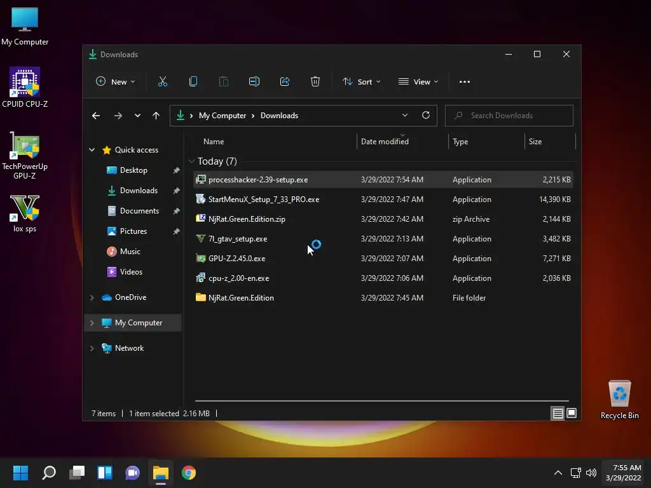The image size is (651, 488).
Task: Select processhacker-2.39-setup.exe file
Action: click(x=383, y=180)
